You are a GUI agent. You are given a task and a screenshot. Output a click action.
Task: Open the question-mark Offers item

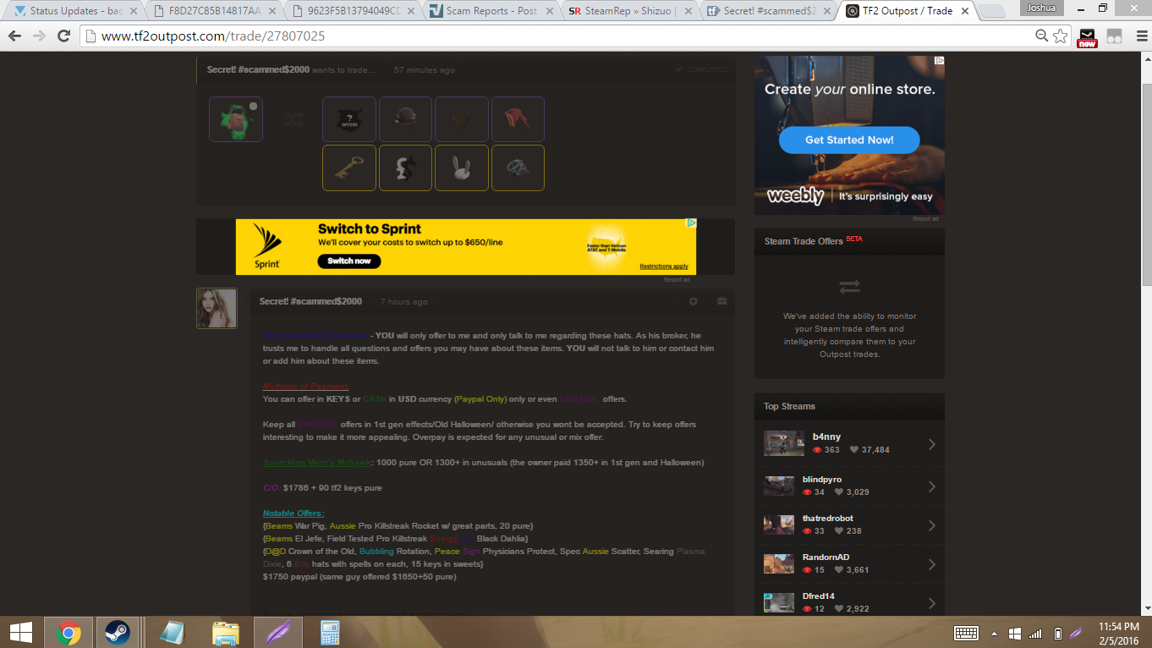coord(348,119)
